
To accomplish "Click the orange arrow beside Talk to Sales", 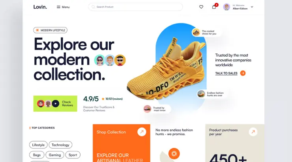I will (243, 73).
